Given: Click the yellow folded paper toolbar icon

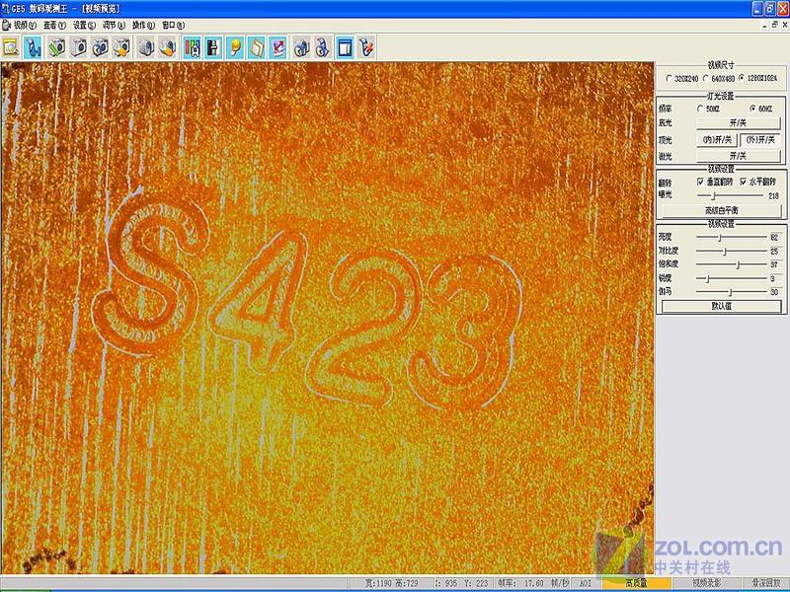Looking at the screenshot, I should click(x=257, y=47).
